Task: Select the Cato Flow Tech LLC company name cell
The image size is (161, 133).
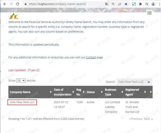Action: [x=22, y=102]
